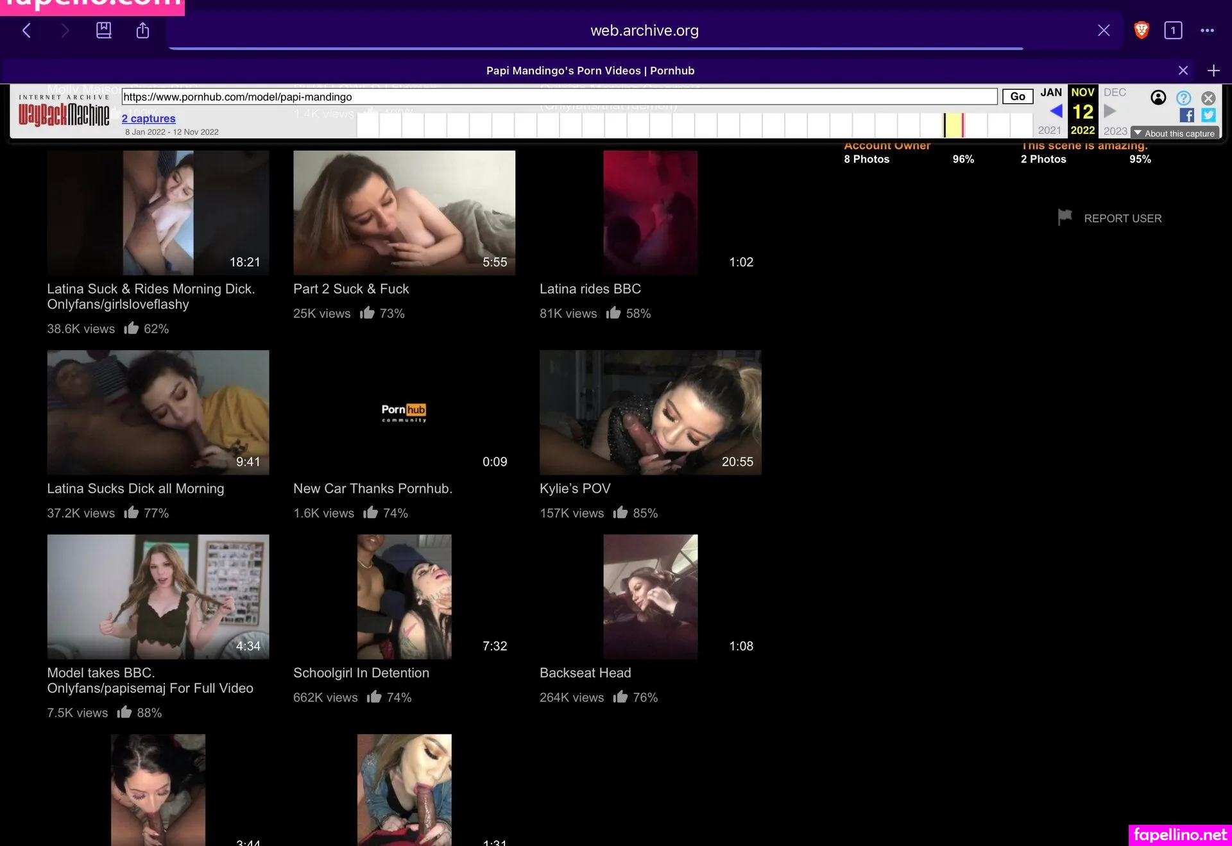The height and width of the screenshot is (846, 1232).
Task: Expand the About this capture dropdown
Action: pos(1174,133)
